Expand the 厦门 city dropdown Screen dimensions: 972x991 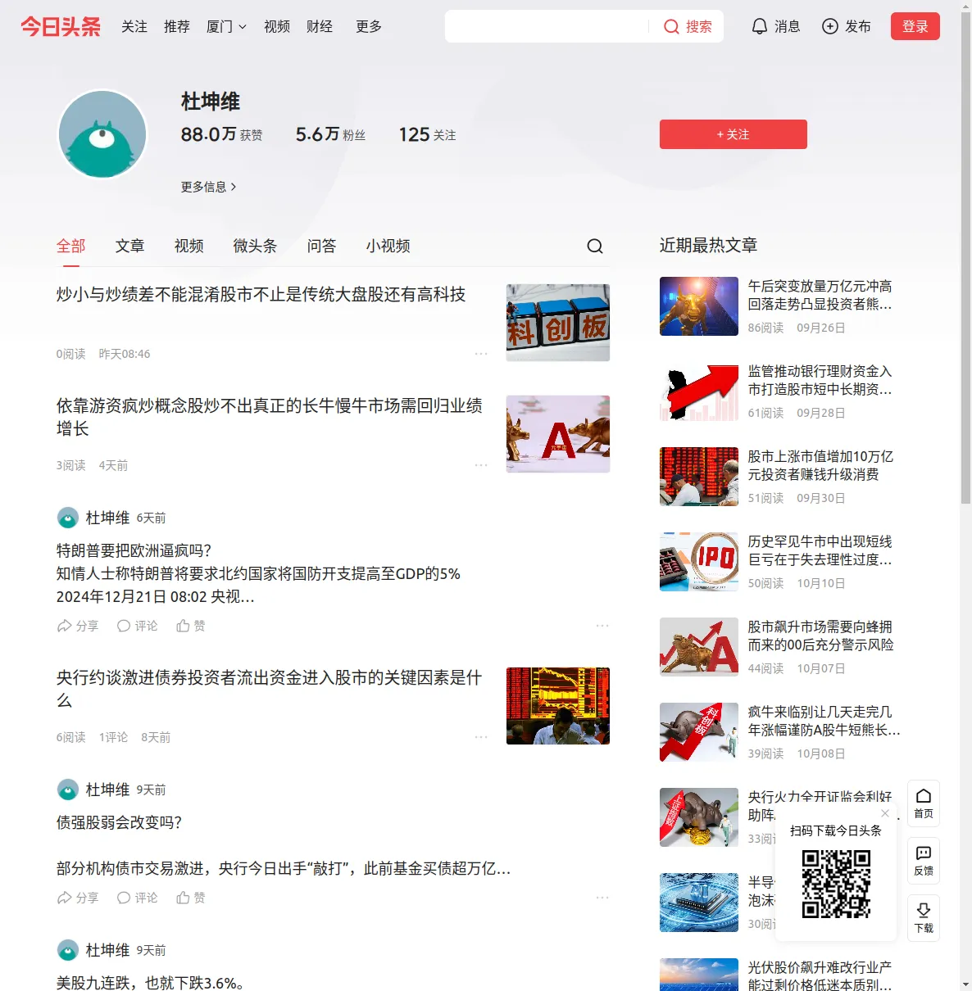226,26
